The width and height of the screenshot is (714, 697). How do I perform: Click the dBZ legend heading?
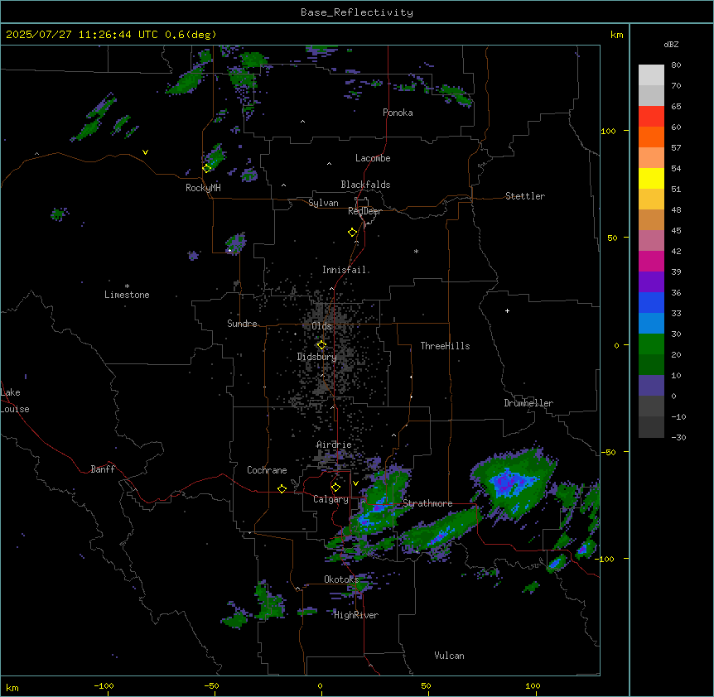point(671,44)
